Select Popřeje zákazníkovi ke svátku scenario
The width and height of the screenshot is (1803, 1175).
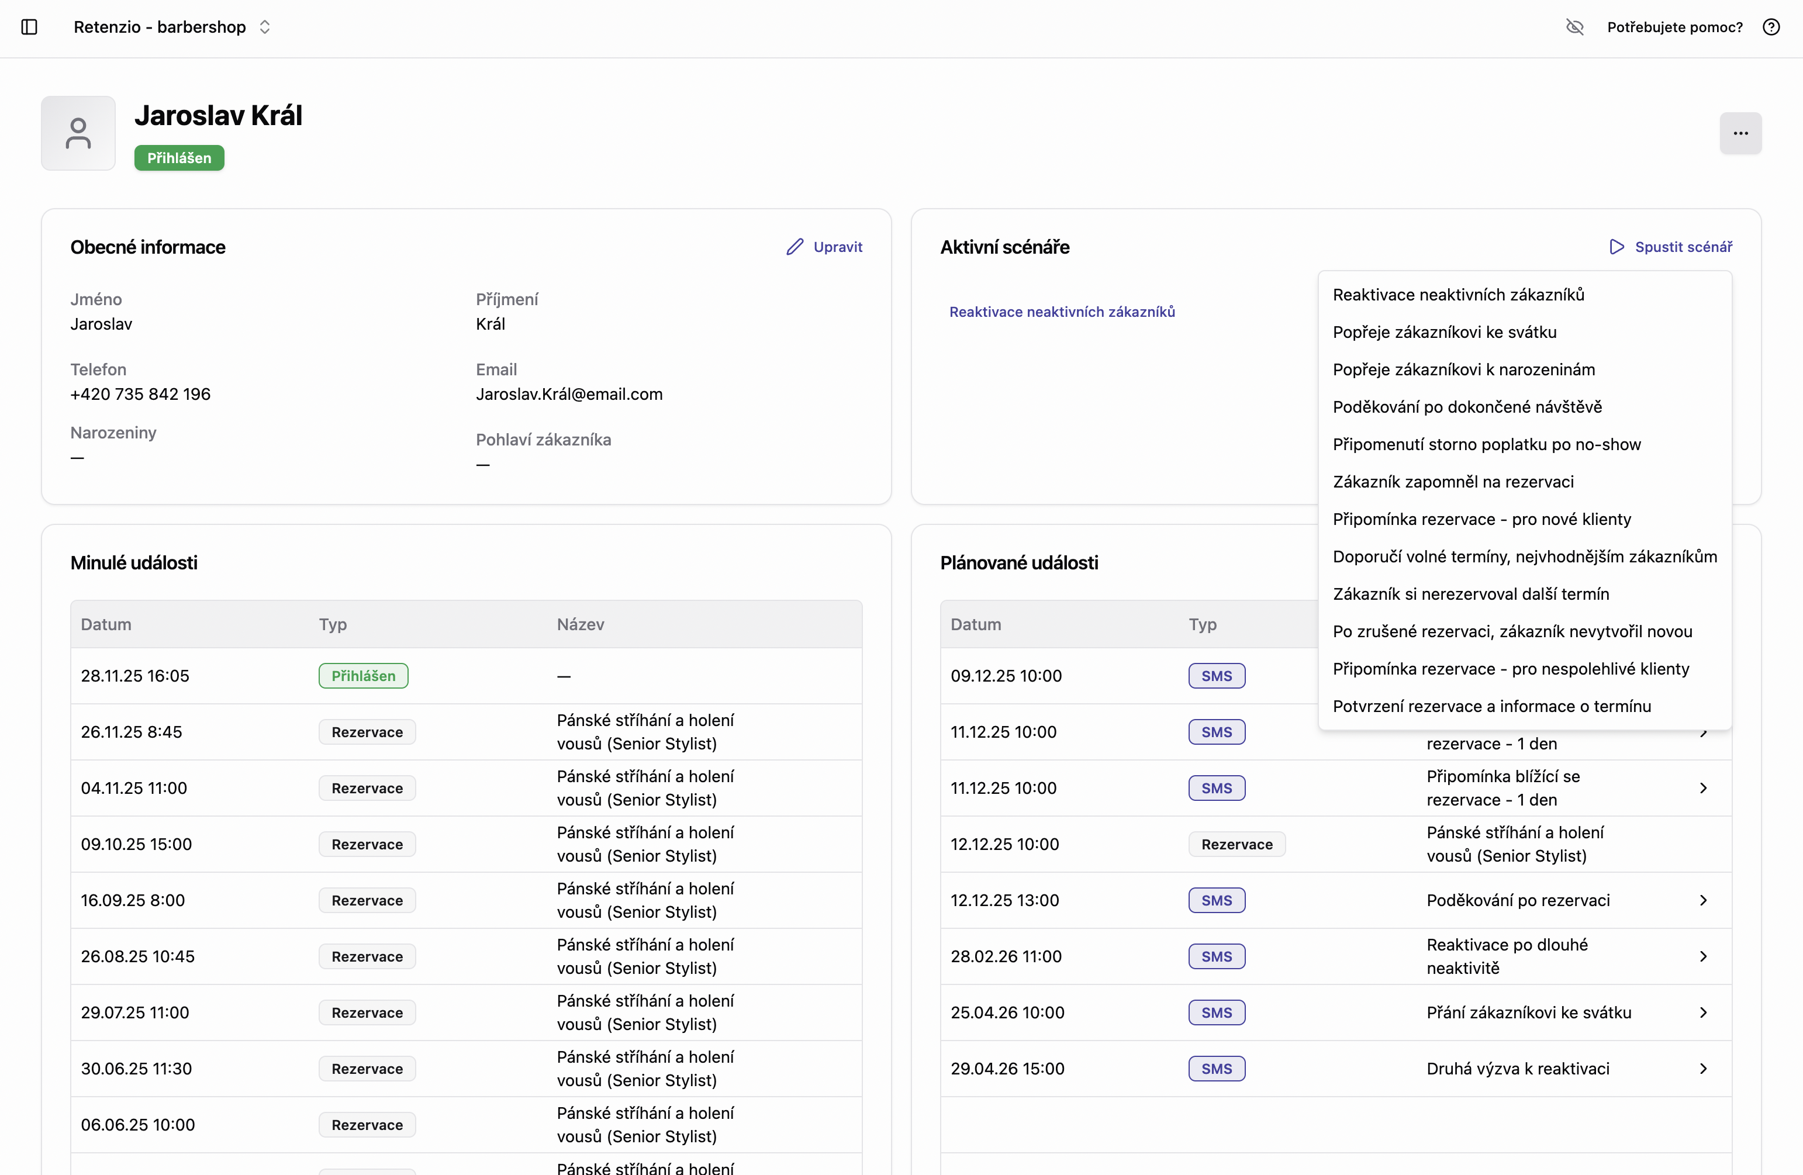click(1444, 332)
